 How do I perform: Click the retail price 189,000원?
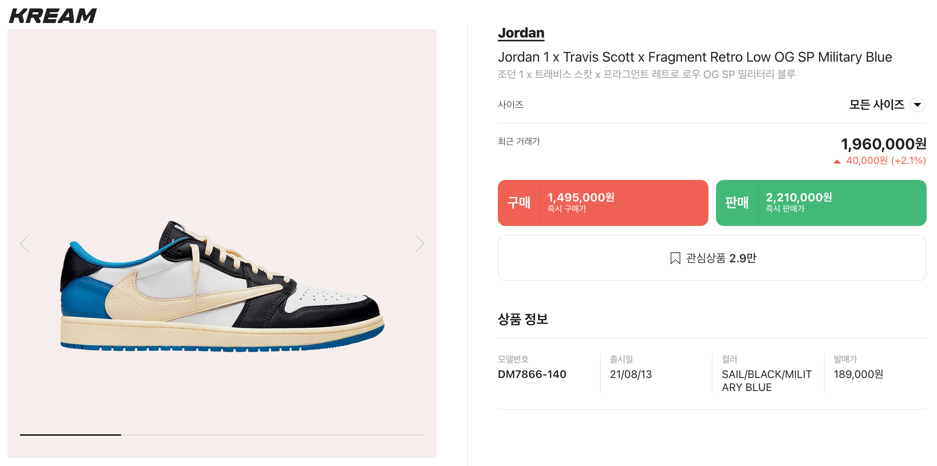coord(858,374)
